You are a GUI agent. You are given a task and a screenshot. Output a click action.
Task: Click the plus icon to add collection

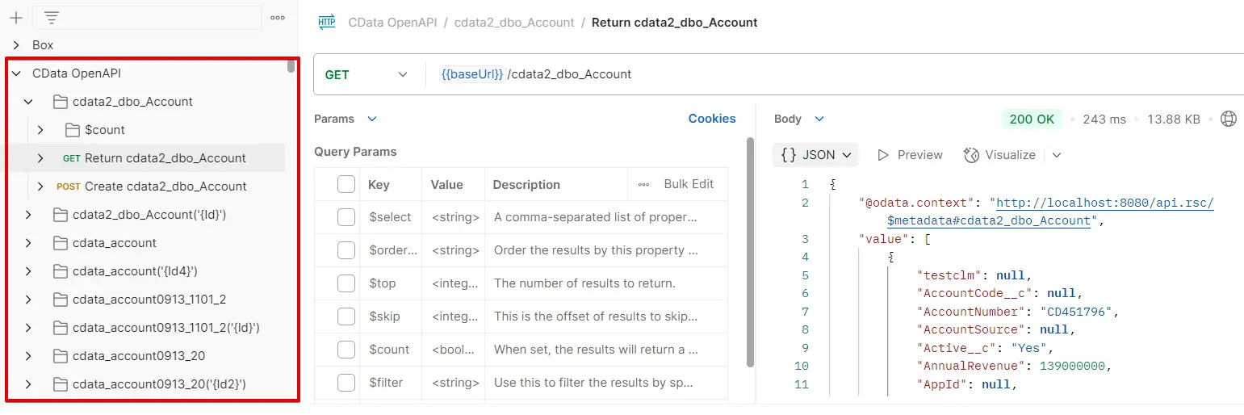click(16, 18)
